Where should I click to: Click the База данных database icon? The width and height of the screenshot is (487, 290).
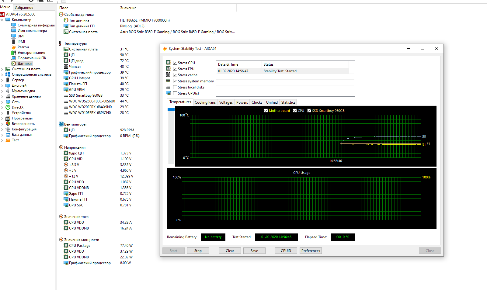point(8,135)
